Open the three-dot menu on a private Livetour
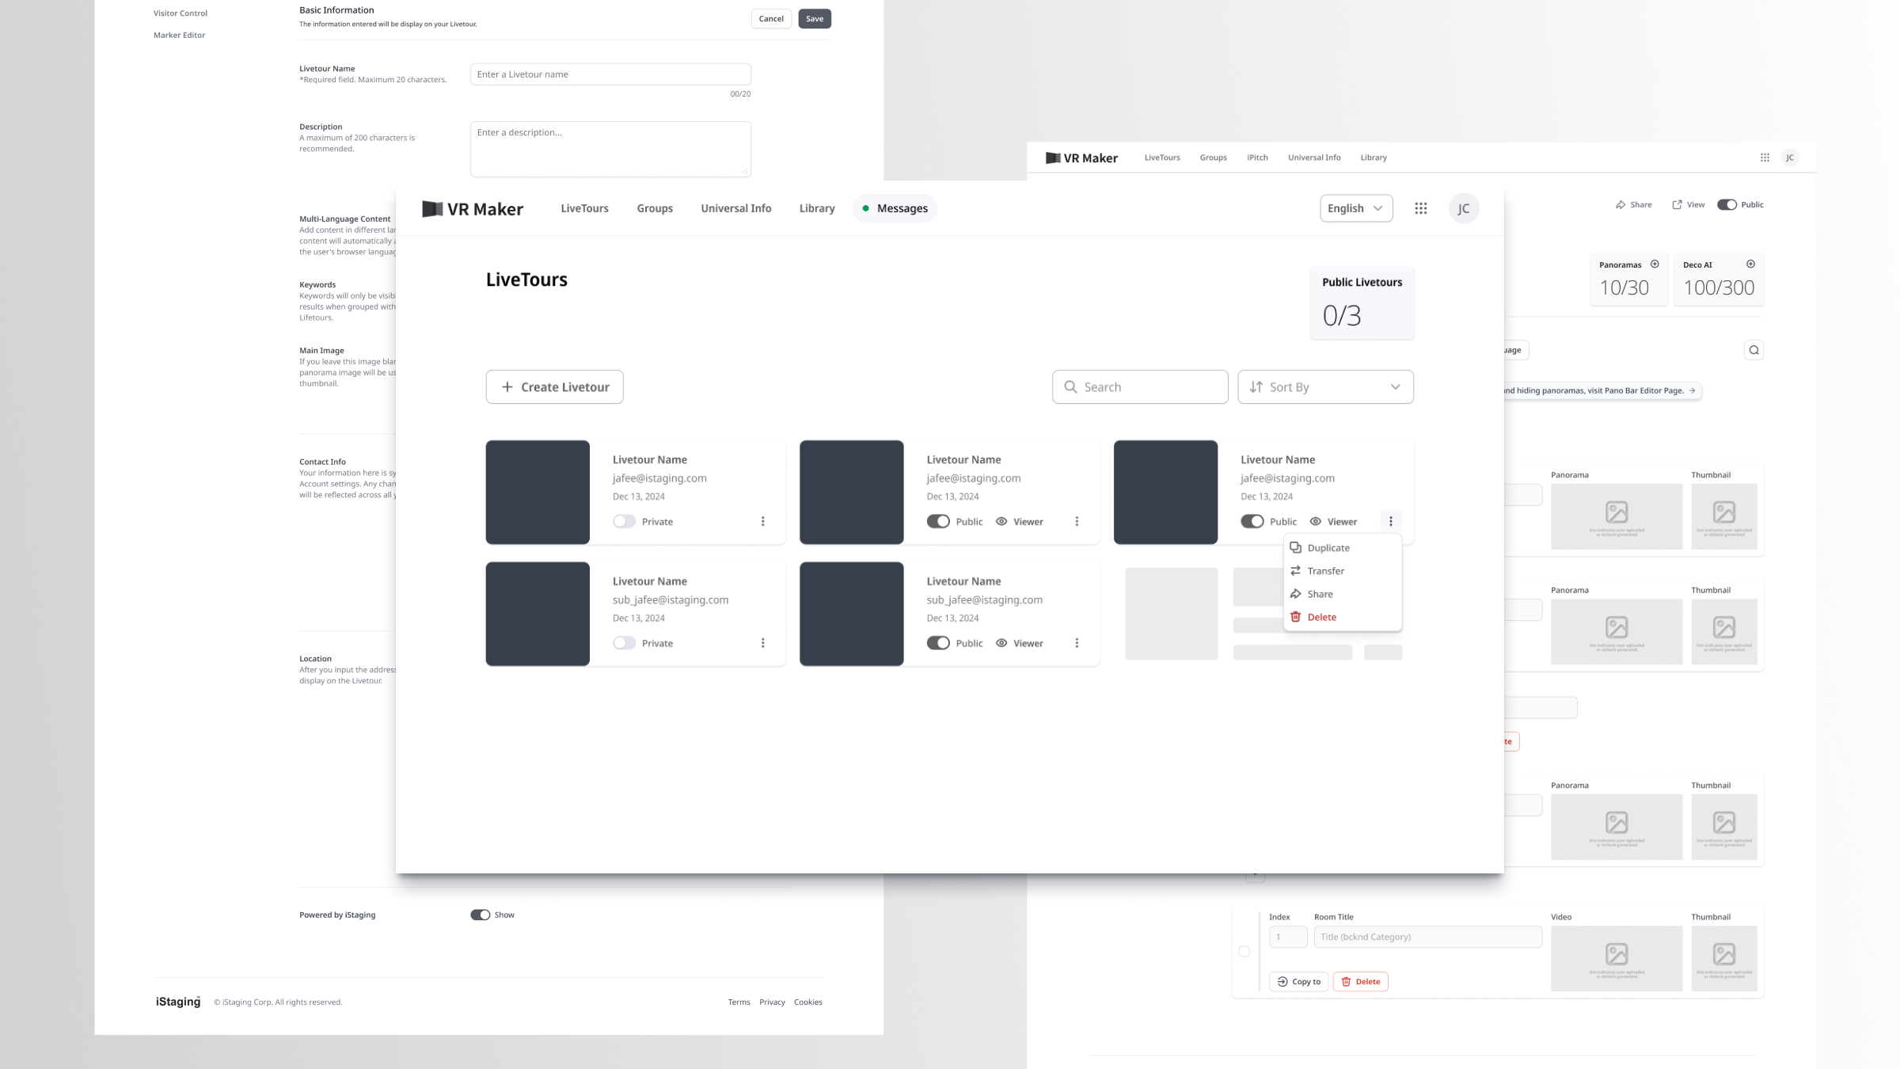The image size is (1900, 1069). coord(762,521)
